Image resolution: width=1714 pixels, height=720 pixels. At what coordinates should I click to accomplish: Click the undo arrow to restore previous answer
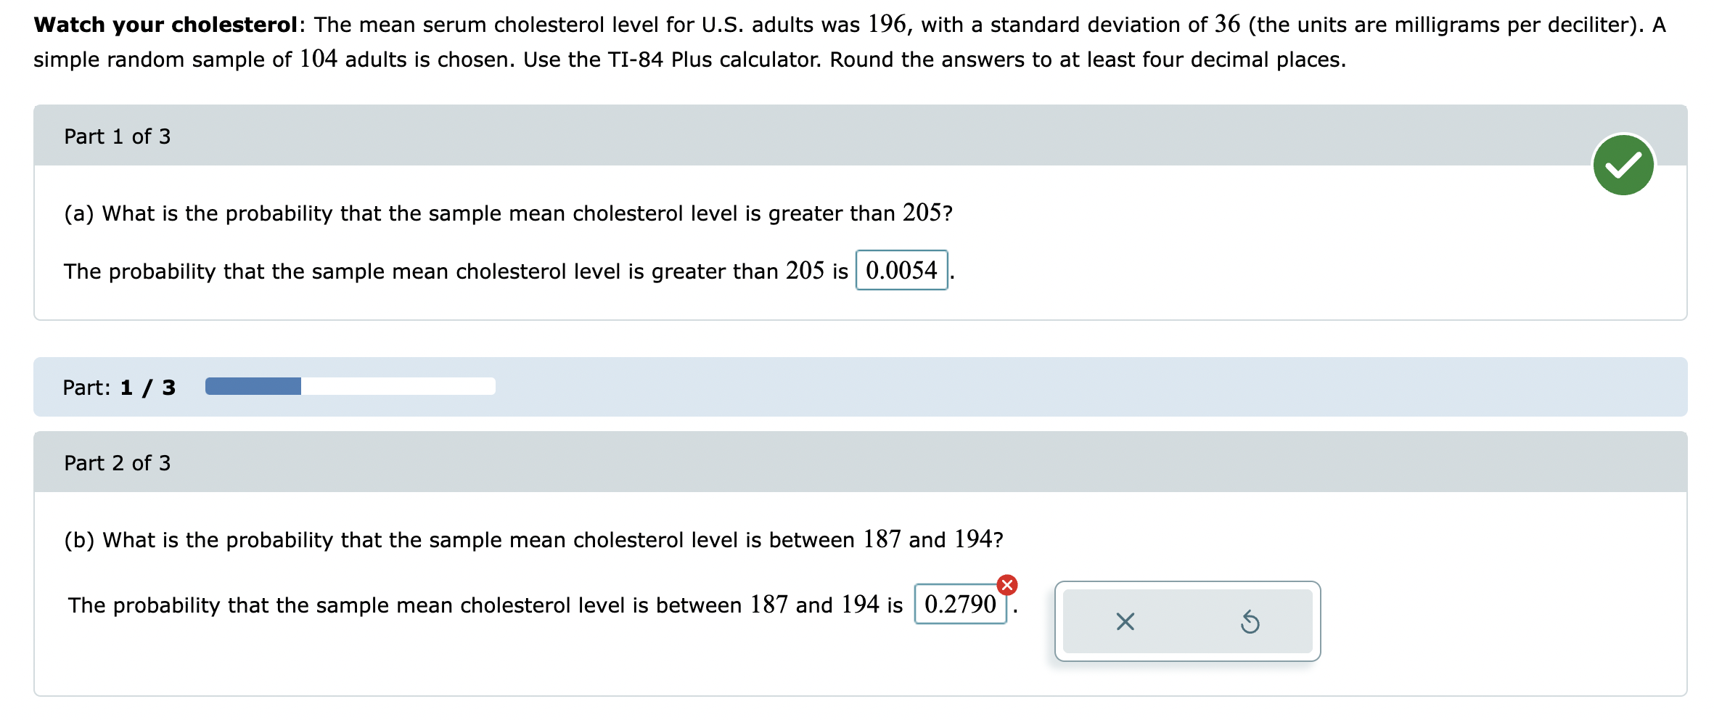click(1251, 621)
